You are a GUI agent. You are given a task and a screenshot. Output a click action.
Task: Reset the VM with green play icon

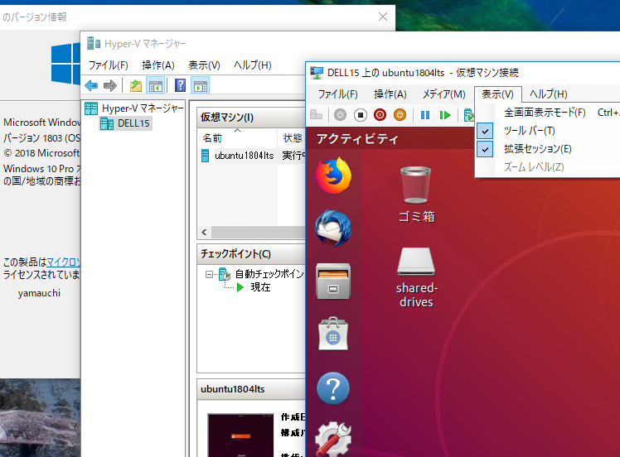pos(445,115)
